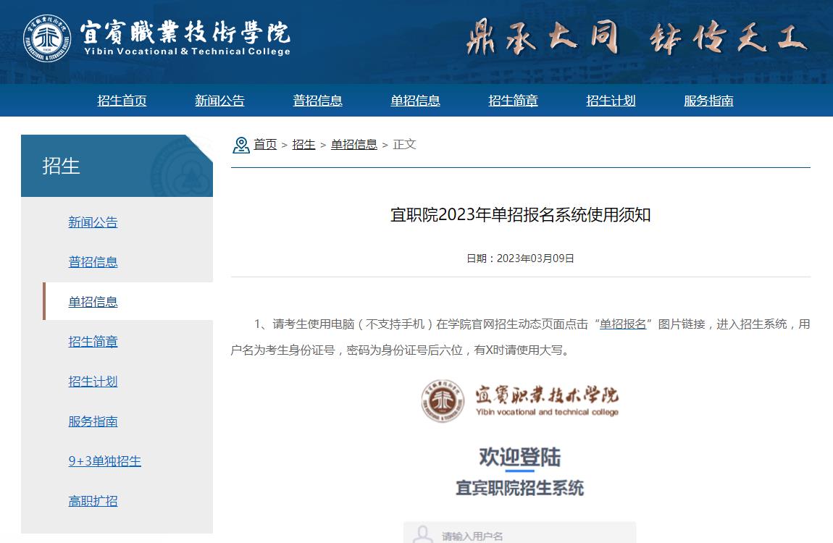Screen dimensions: 833x543
Task: Click the article title 宜职院2023年单招报名系统使用须知
Action: 521,214
